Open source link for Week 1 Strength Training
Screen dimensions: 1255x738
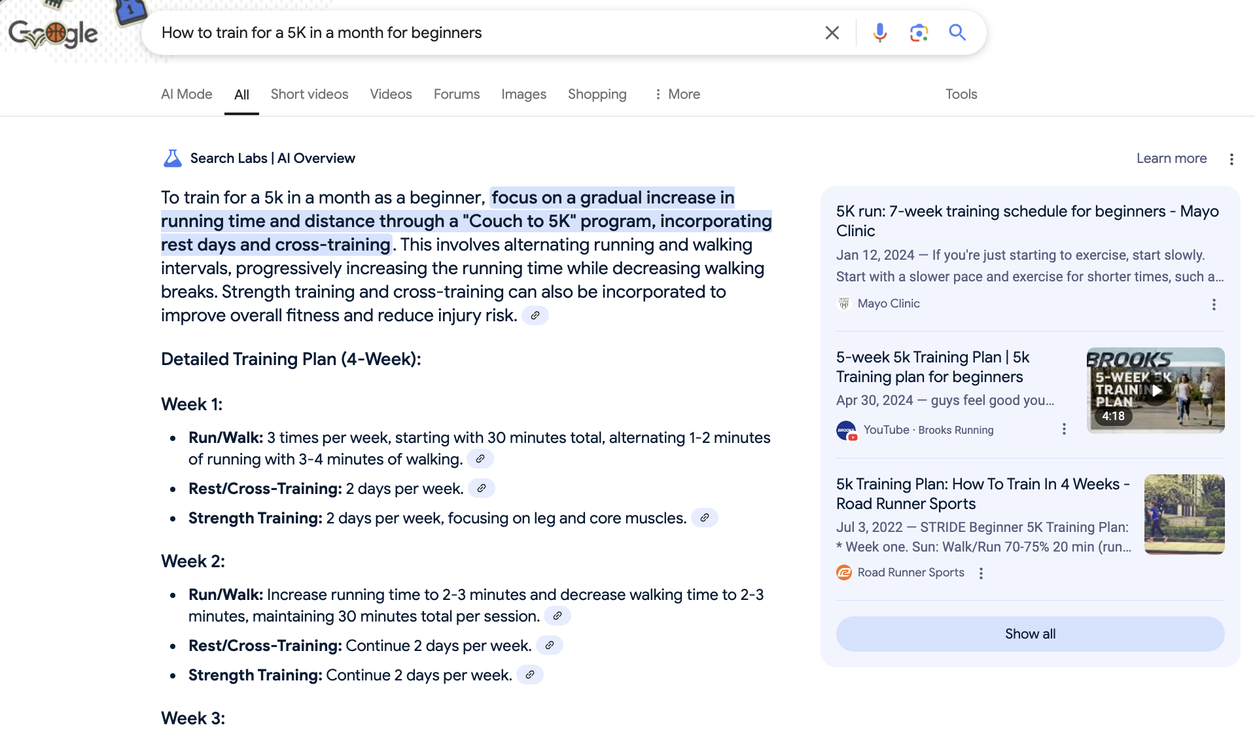705,518
